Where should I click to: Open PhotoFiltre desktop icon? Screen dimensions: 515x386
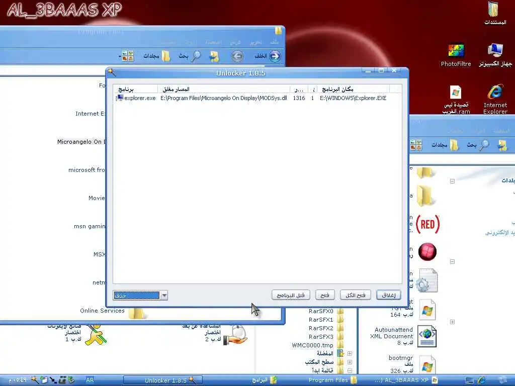pyautogui.click(x=456, y=50)
